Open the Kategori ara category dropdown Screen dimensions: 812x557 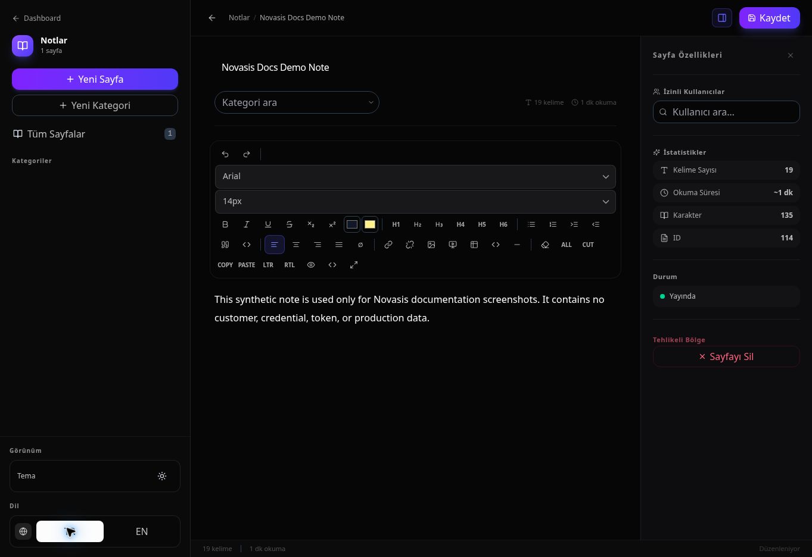pos(297,102)
